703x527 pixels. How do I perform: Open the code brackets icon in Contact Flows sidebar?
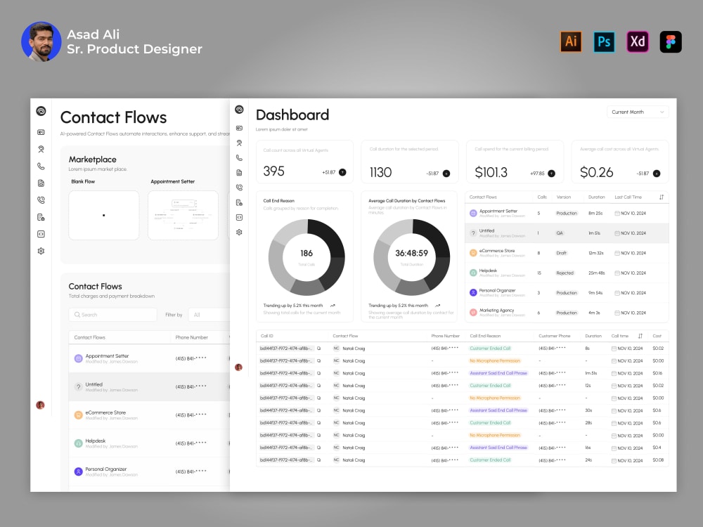point(41,234)
